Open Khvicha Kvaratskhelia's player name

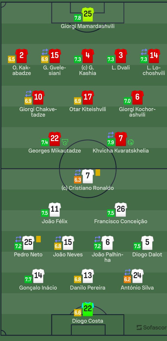point(120,151)
